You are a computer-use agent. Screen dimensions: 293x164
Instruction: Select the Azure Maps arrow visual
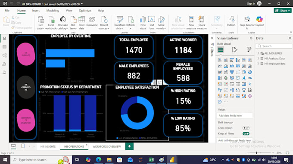click(244, 78)
